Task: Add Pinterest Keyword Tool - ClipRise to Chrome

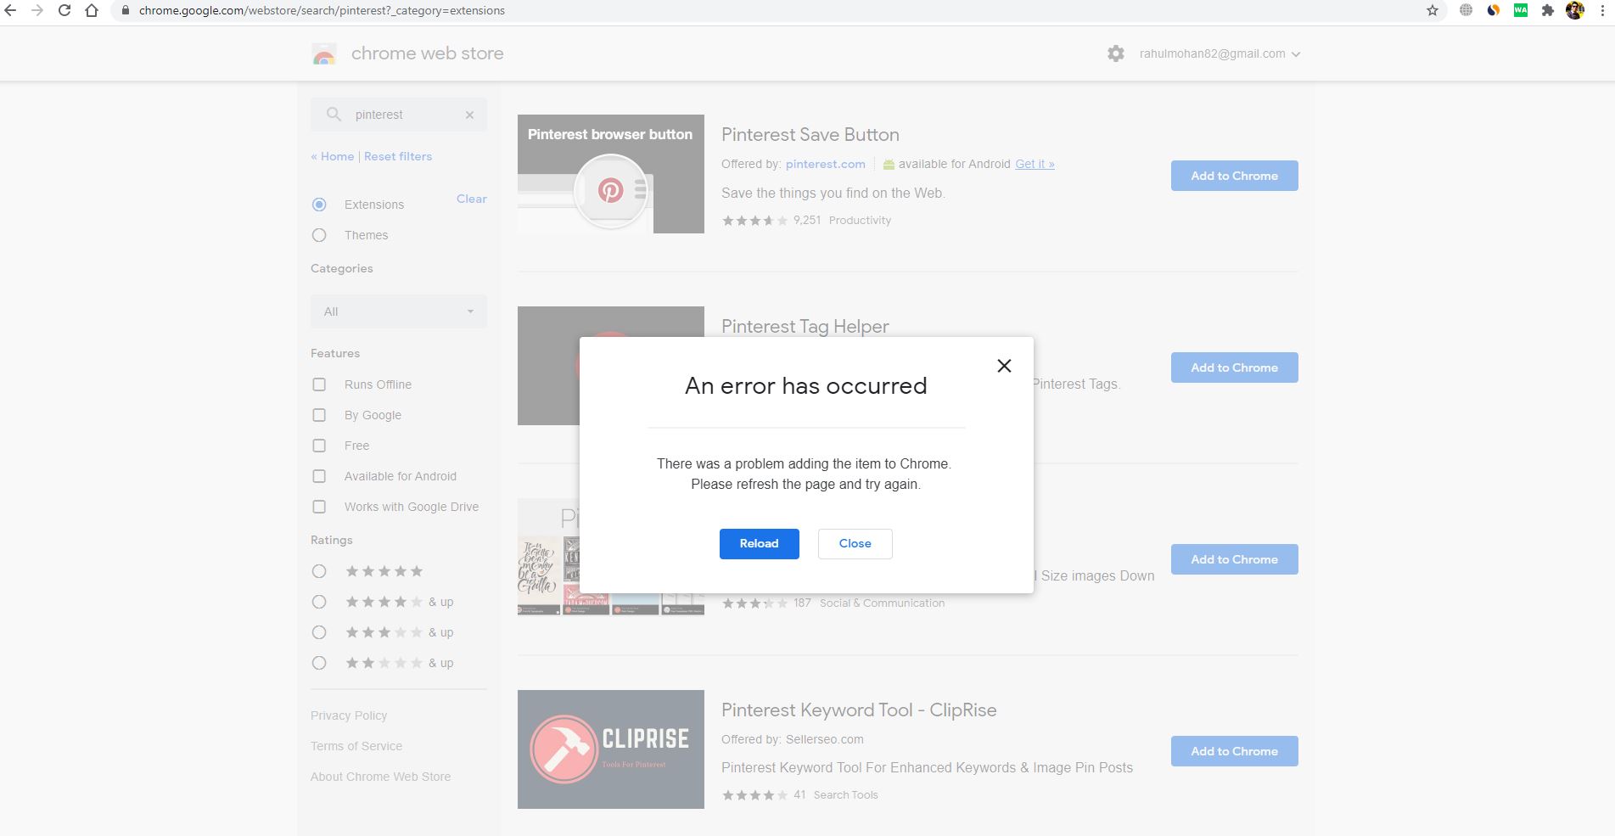Action: coord(1235,751)
